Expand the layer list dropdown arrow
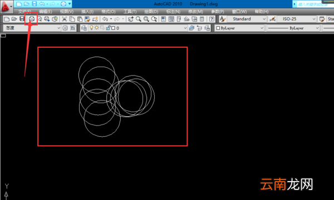 tap(185, 28)
